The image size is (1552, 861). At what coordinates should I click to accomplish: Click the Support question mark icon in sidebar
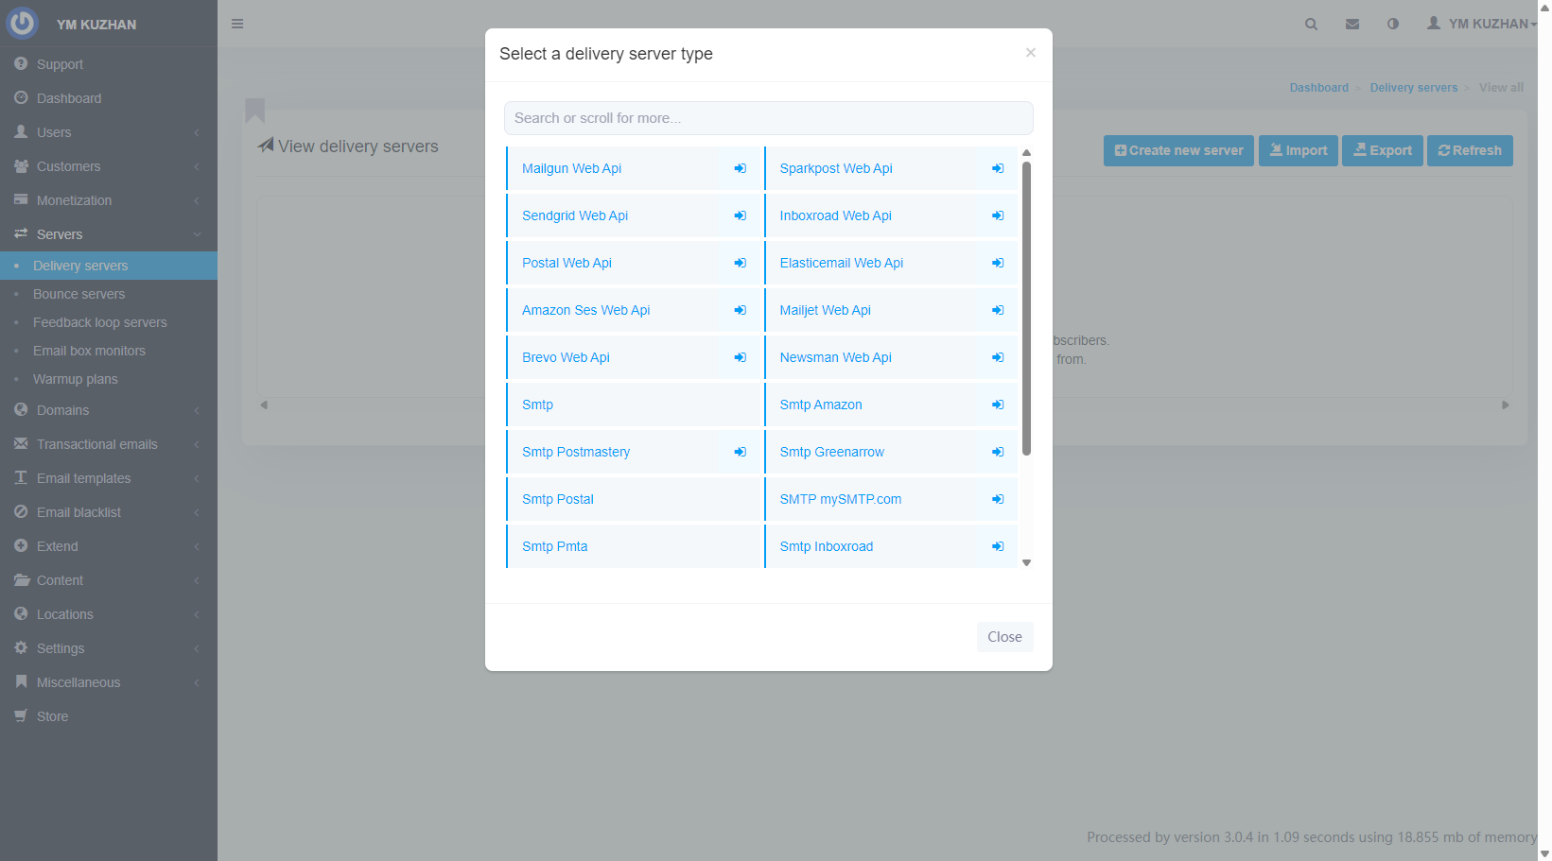(x=21, y=63)
